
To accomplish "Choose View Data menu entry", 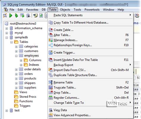I will point(90,110).
